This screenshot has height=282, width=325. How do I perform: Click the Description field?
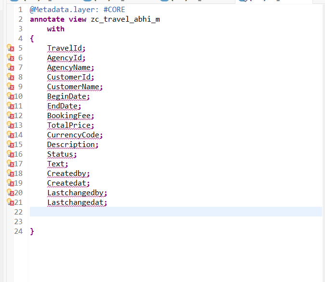[71, 145]
